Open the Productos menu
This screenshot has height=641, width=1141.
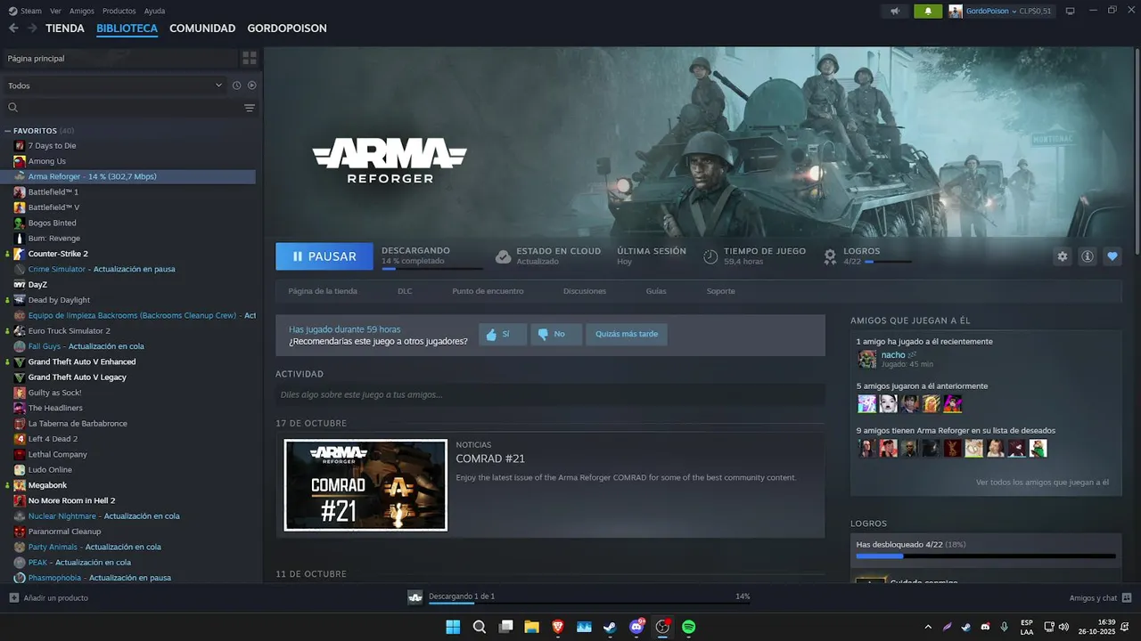[x=119, y=11]
